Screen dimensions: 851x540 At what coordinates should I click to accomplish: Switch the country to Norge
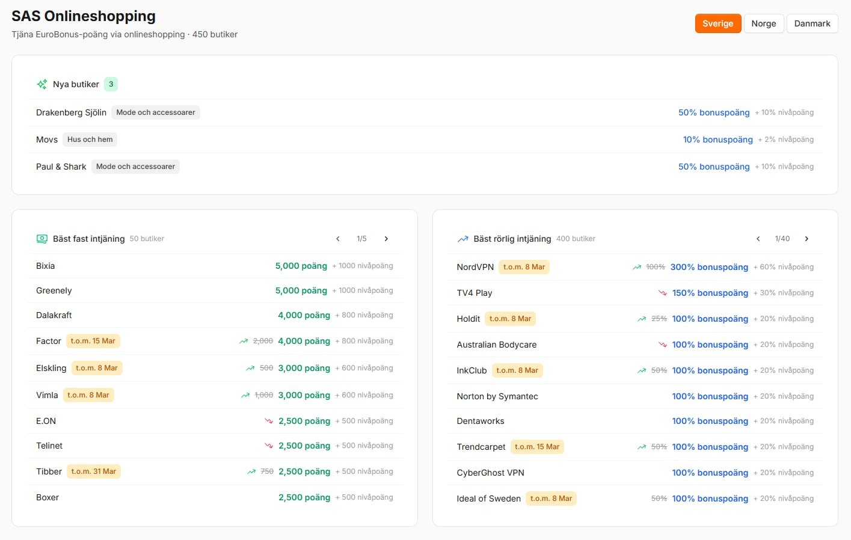coord(763,23)
